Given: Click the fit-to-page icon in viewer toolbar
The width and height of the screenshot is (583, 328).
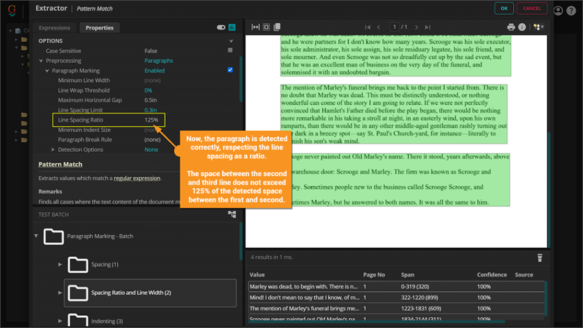Looking at the screenshot, I should (266, 27).
